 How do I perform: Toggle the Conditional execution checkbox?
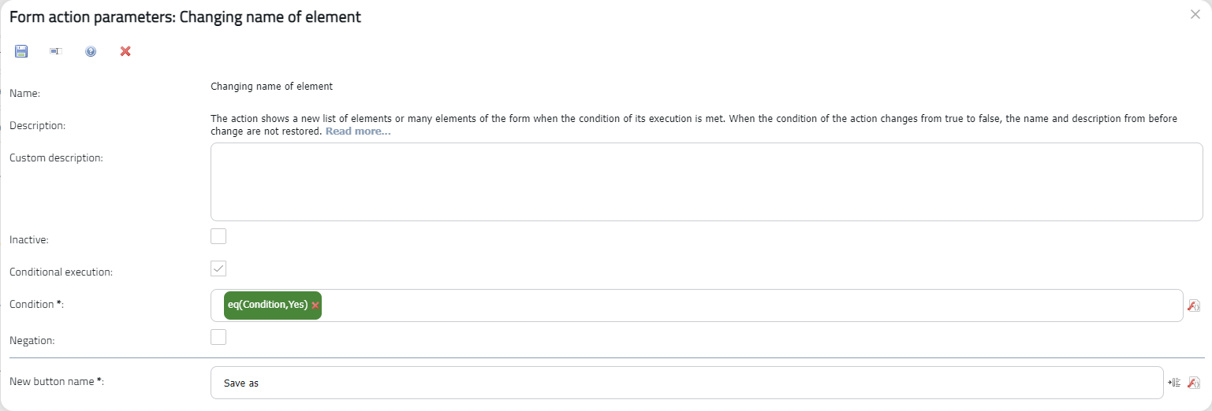(x=218, y=268)
